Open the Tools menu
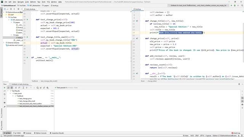244x137 pixels. (43, 2)
